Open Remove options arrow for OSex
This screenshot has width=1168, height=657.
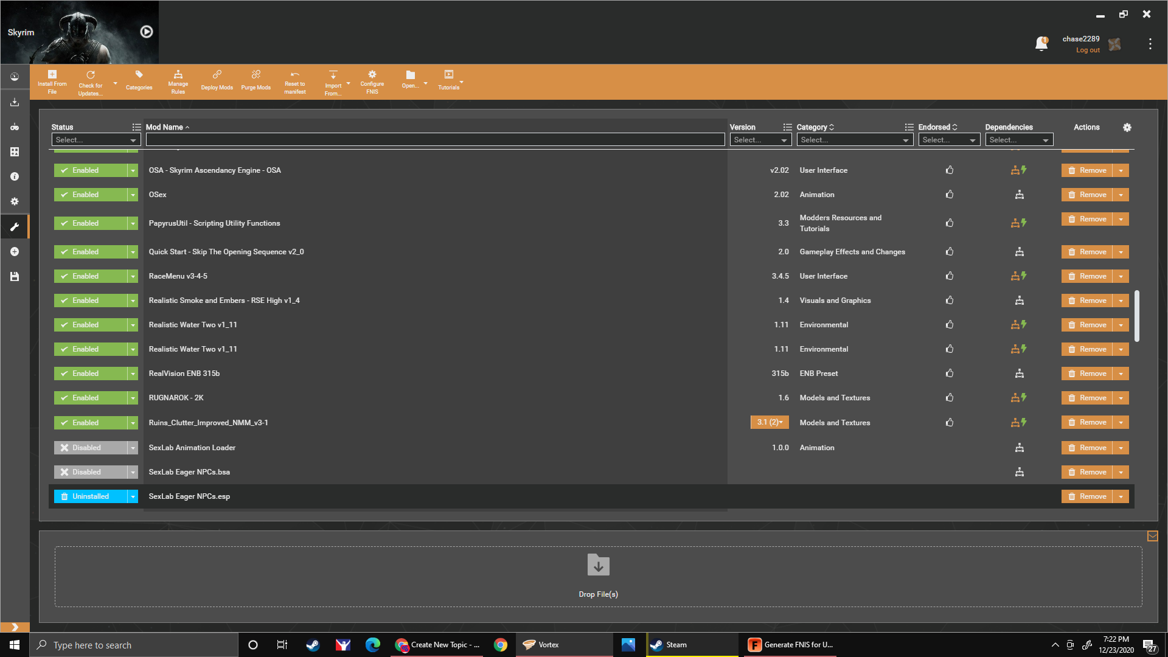pyautogui.click(x=1121, y=195)
